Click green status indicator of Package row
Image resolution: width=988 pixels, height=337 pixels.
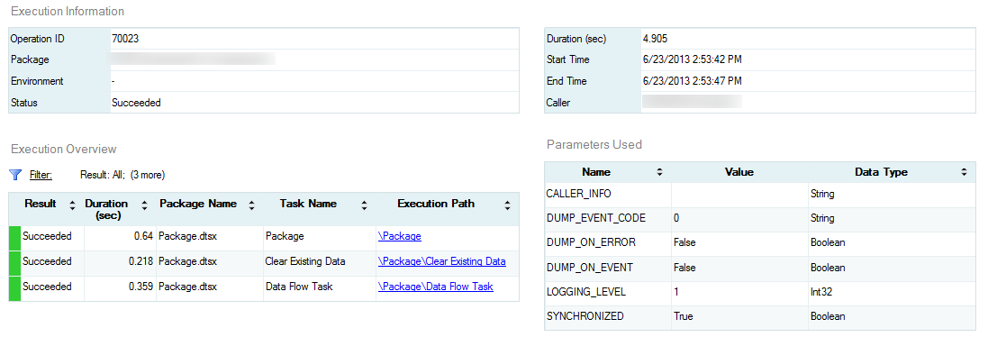point(14,238)
